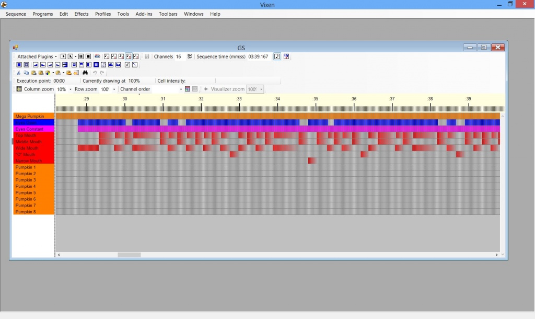The image size is (535, 319).
Task: Click the :33 marker on the time ruler
Action: 239,99
